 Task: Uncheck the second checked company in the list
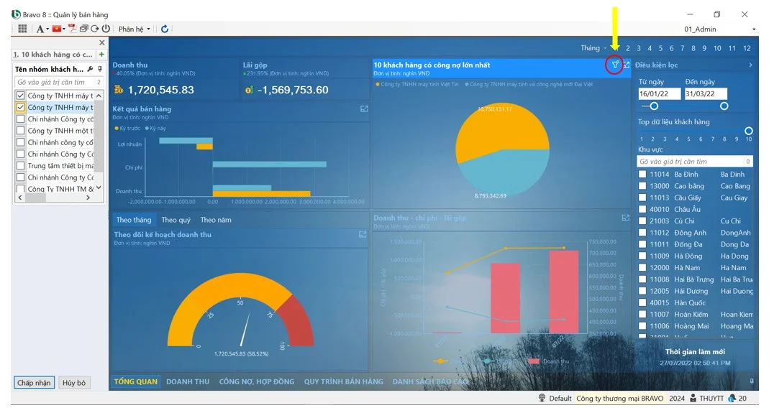tap(20, 108)
